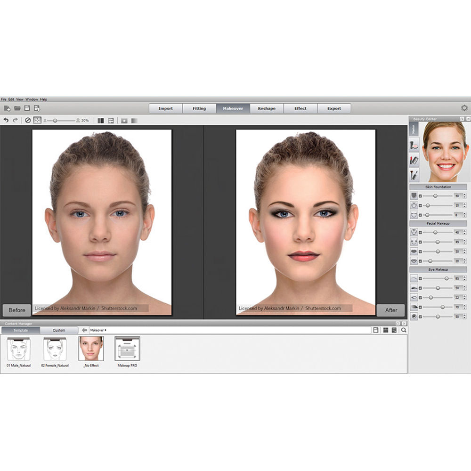Click the search icon in Content Manager
Viewport: 471px width, 471px height.
click(403, 330)
